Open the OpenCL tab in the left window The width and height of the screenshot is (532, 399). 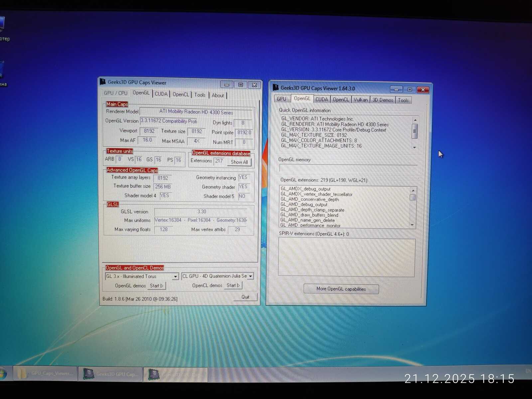[181, 94]
